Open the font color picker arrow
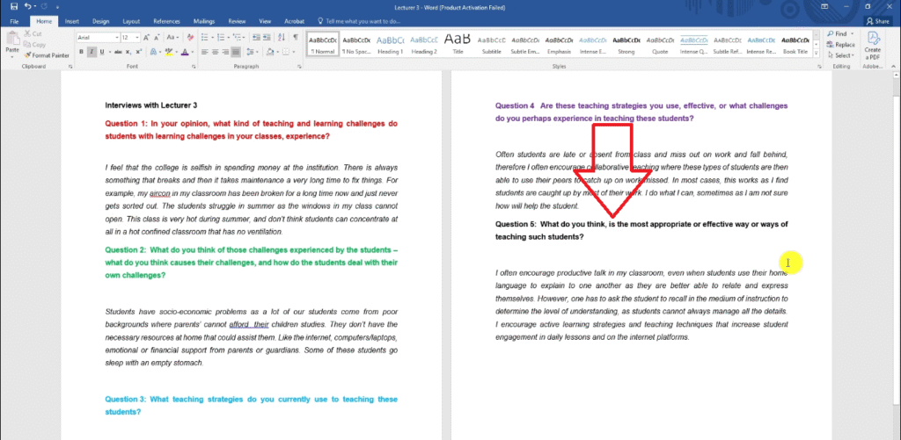The width and height of the screenshot is (901, 440). [192, 52]
